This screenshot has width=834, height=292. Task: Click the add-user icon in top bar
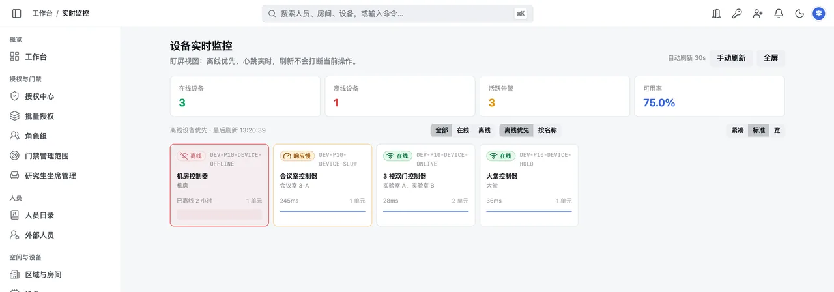(x=758, y=13)
